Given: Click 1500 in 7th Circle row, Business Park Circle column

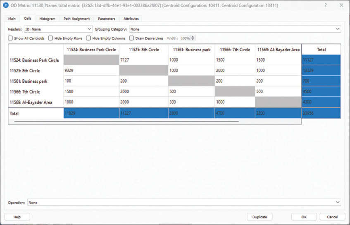Looking at the screenshot, I should click(91, 91).
